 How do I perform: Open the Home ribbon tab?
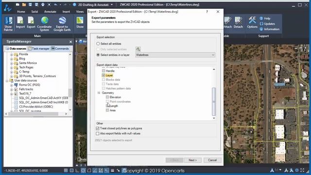pos(21,12)
